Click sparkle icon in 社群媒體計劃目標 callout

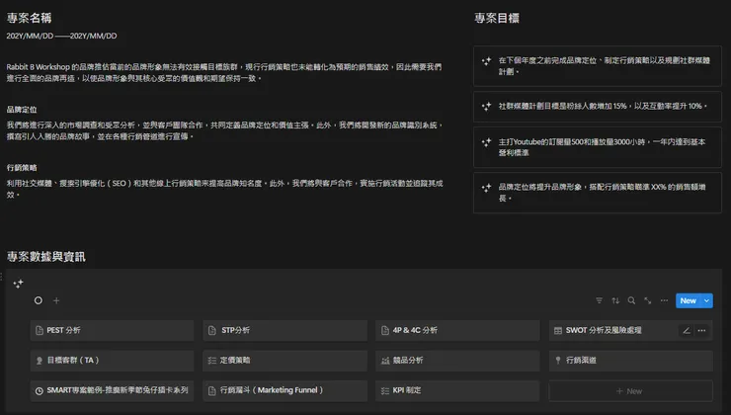[486, 107]
